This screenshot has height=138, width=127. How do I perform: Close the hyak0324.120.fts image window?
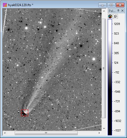pyautogui.click(x=120, y=5)
